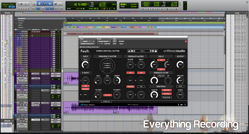Screen dimensions: 249x134
Task: Toggle the Soft Clip button
Action: [x=167, y=90]
